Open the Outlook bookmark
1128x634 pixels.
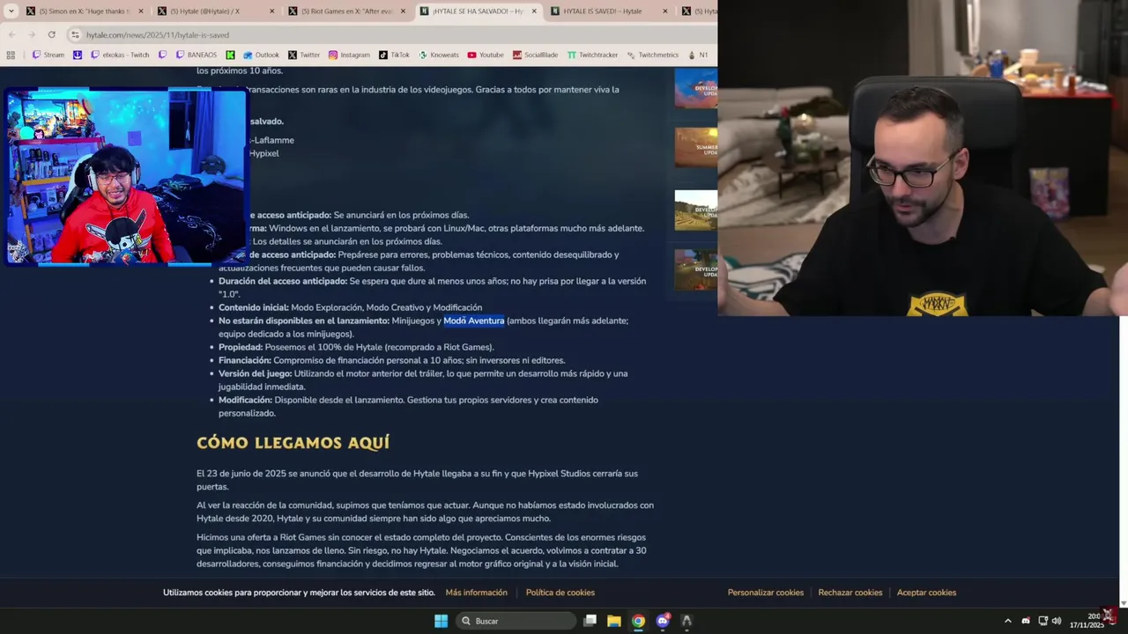click(x=261, y=55)
